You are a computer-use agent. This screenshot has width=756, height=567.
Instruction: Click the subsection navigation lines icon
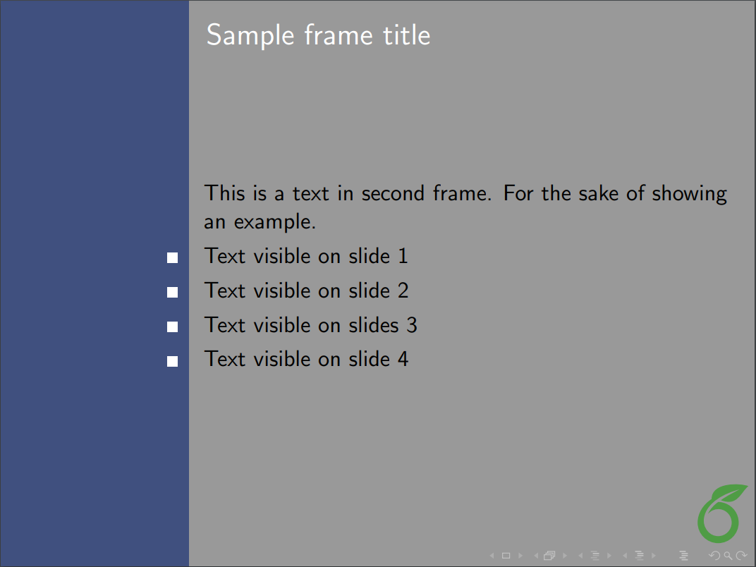point(595,556)
